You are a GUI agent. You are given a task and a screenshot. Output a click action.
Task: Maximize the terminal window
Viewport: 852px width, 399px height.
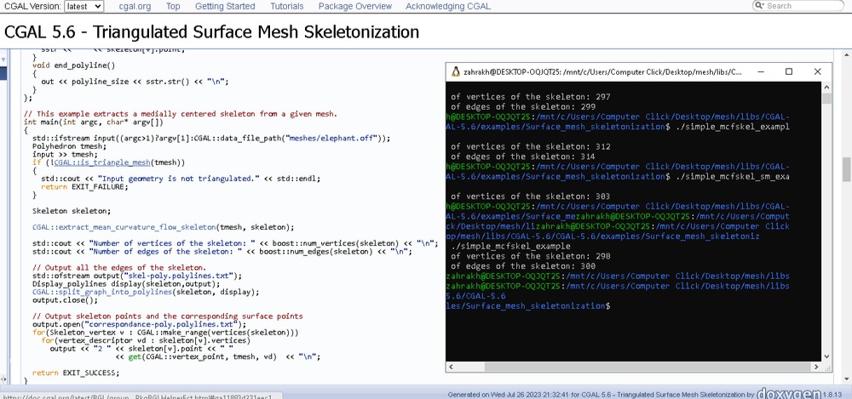tap(789, 71)
